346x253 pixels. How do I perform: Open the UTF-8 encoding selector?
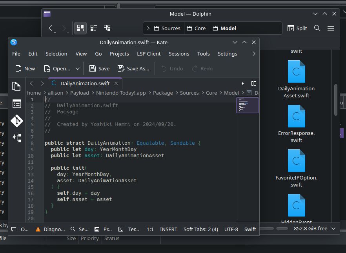231,230
